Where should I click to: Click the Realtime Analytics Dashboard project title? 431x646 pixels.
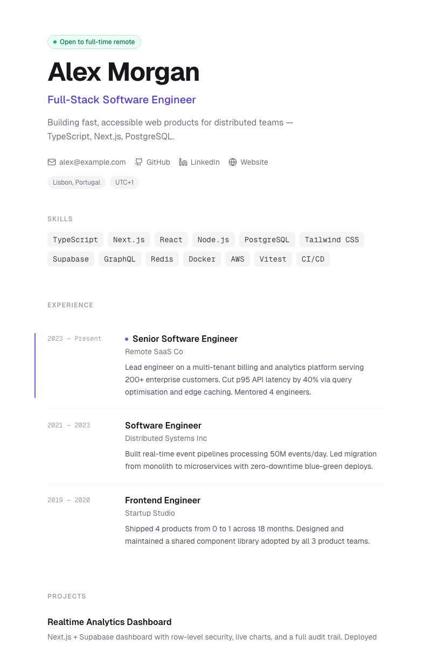coord(109,622)
